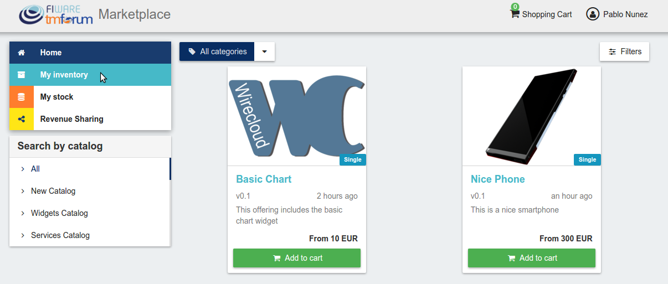
Task: Add Basic Chart to cart
Action: pyautogui.click(x=297, y=258)
